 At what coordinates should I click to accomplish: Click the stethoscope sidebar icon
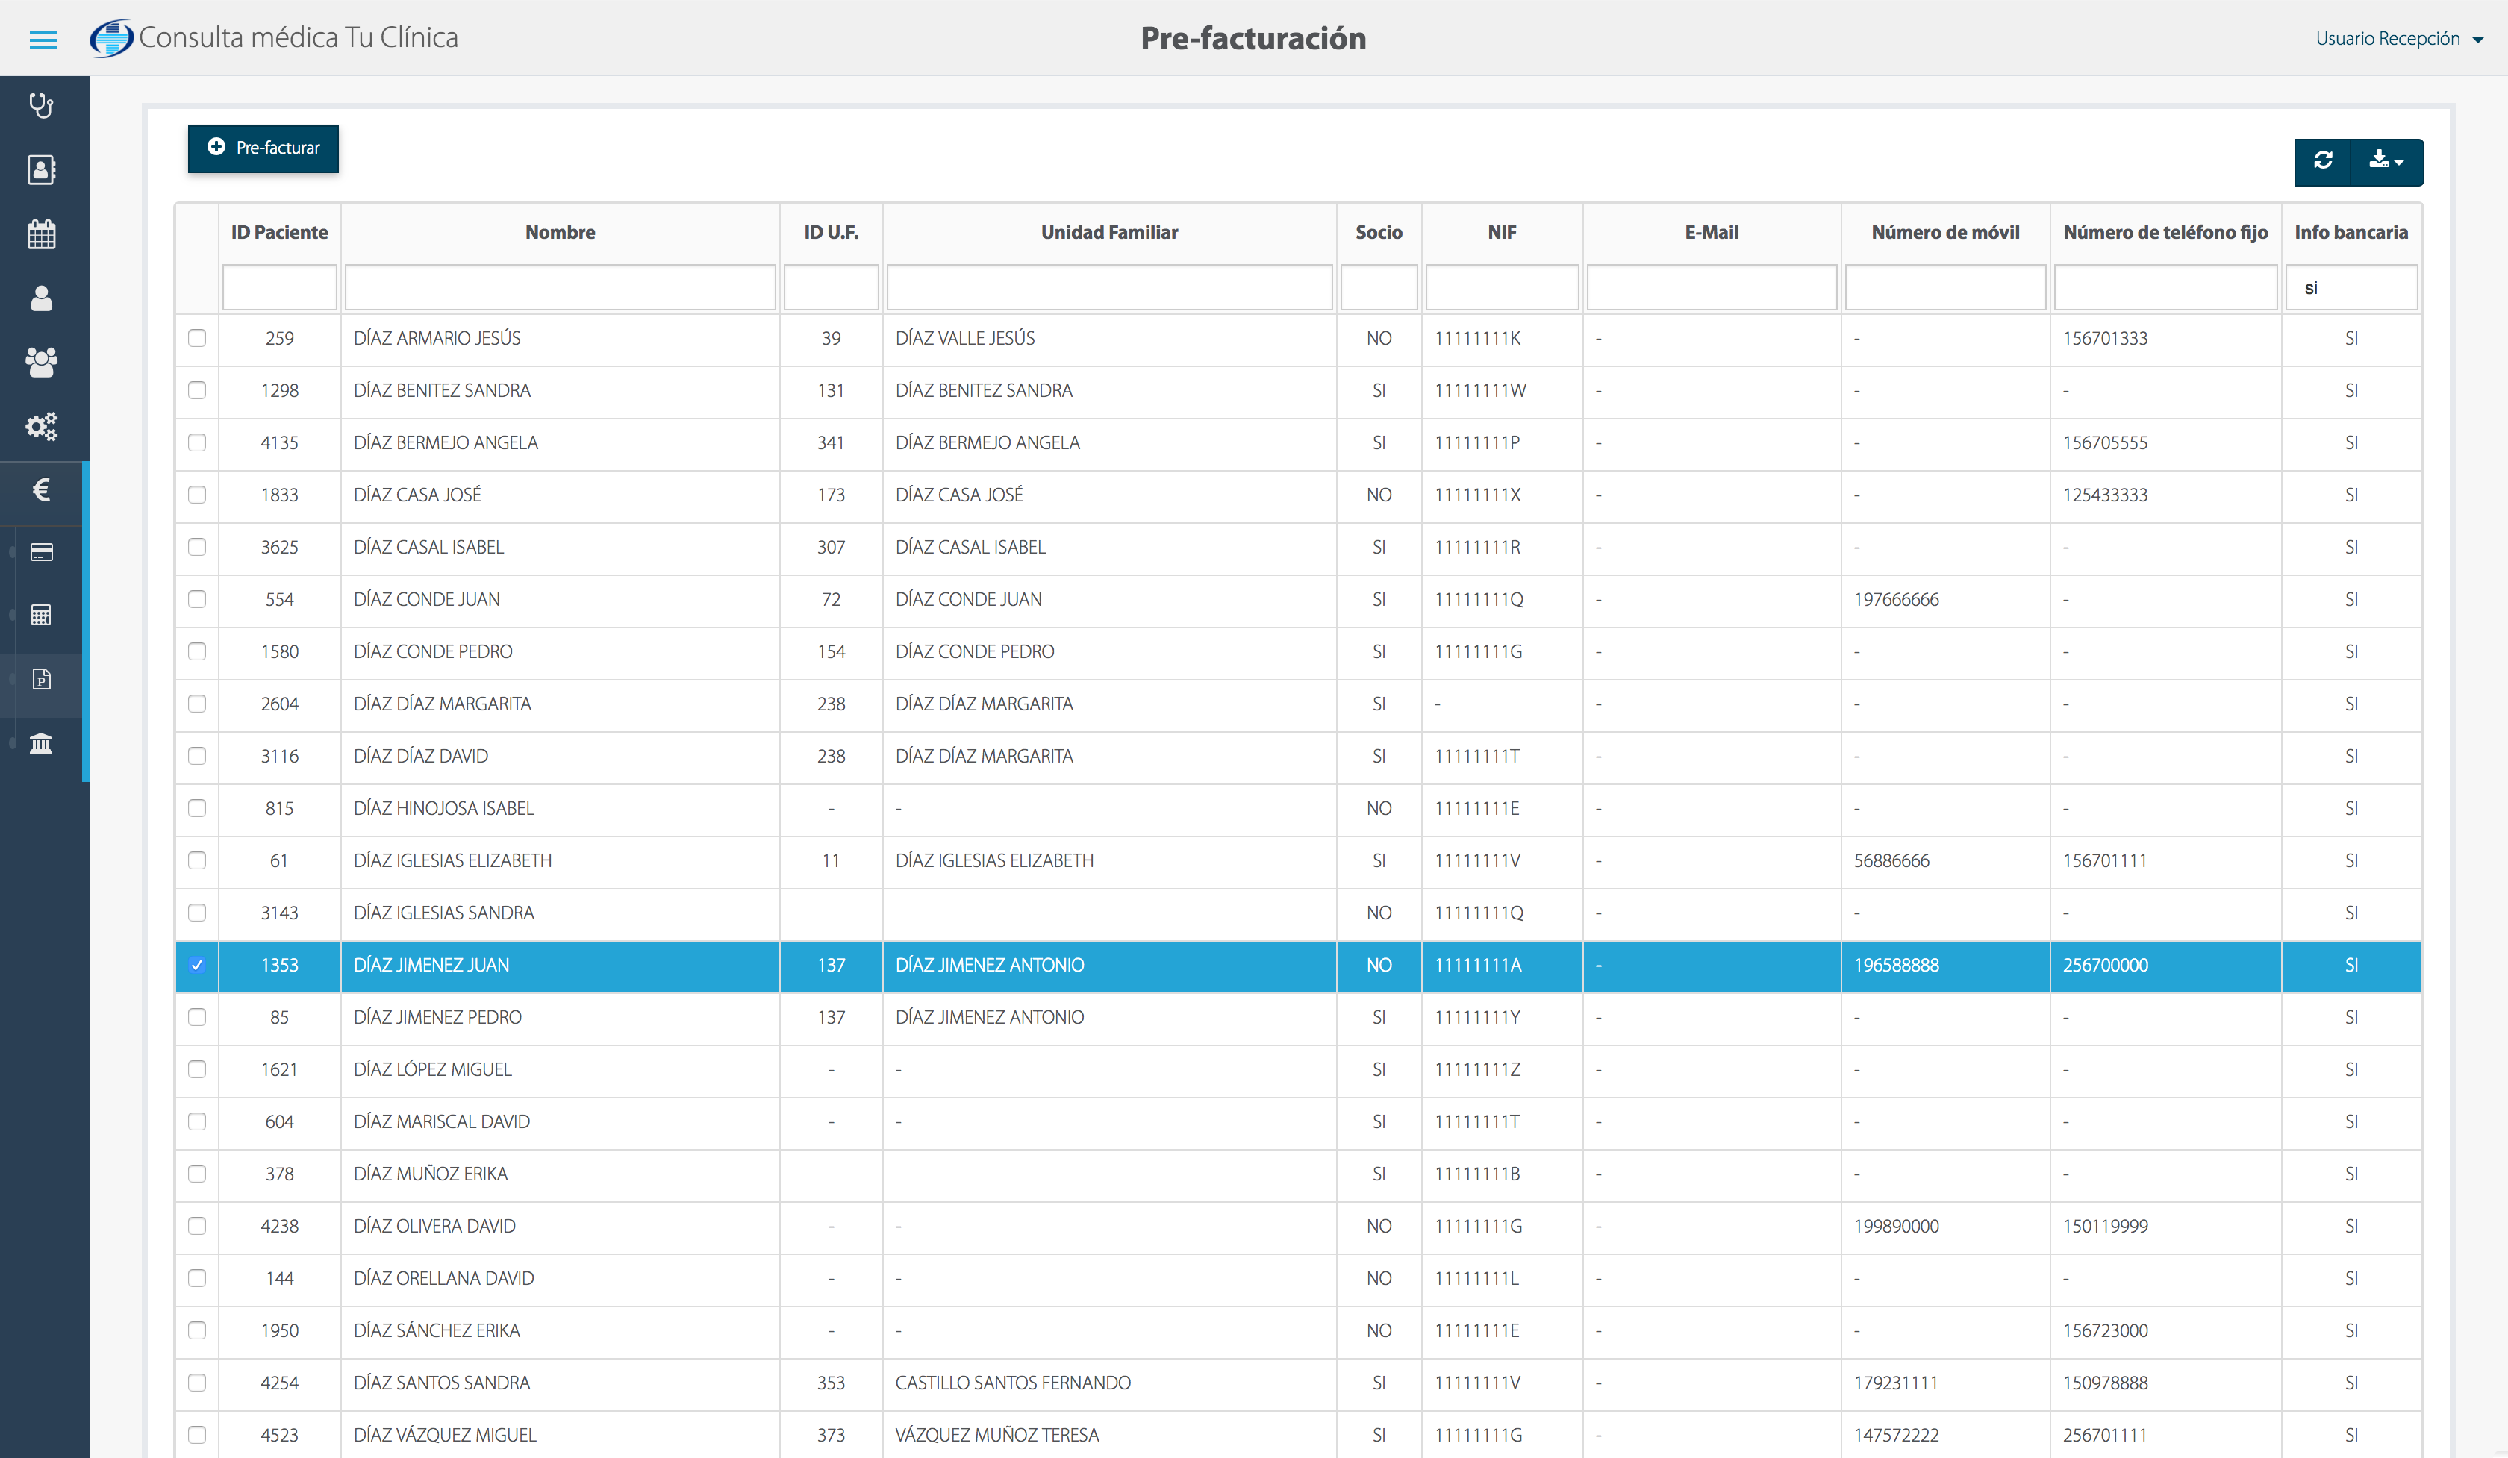[x=41, y=105]
